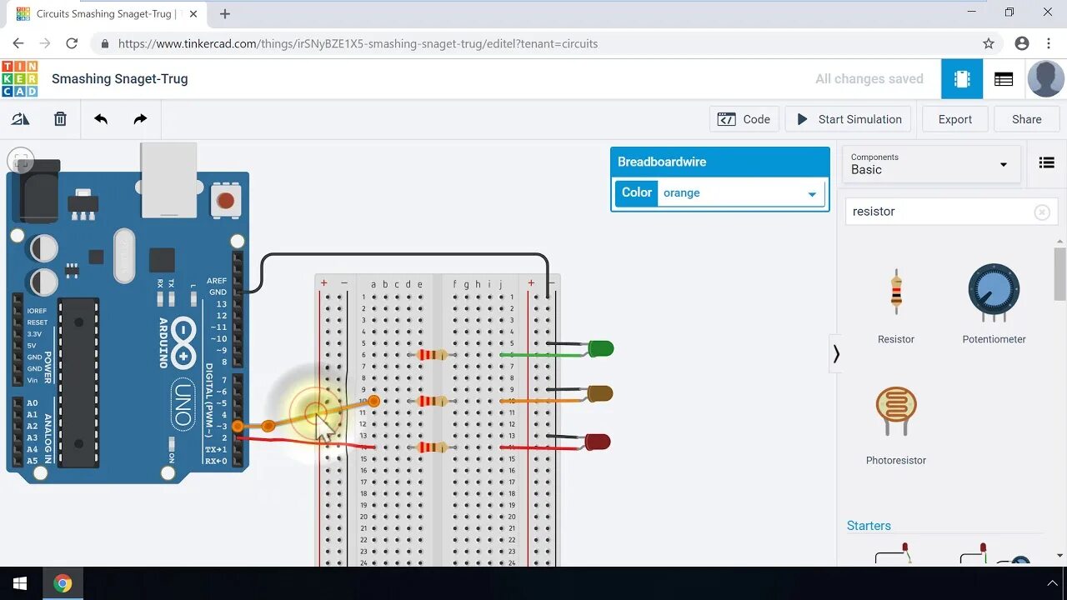Image resolution: width=1067 pixels, height=600 pixels.
Task: Rotate the selected component icon
Action: [x=20, y=119]
